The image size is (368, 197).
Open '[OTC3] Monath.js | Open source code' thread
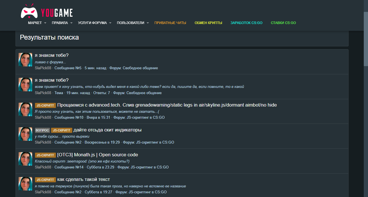tap(98, 155)
